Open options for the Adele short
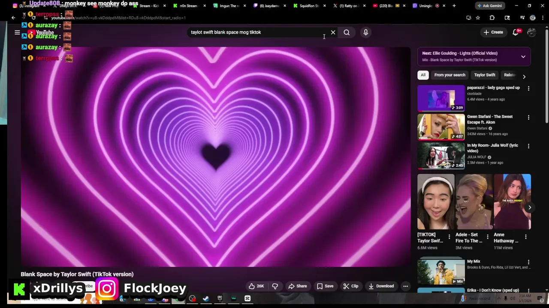 coord(487,237)
